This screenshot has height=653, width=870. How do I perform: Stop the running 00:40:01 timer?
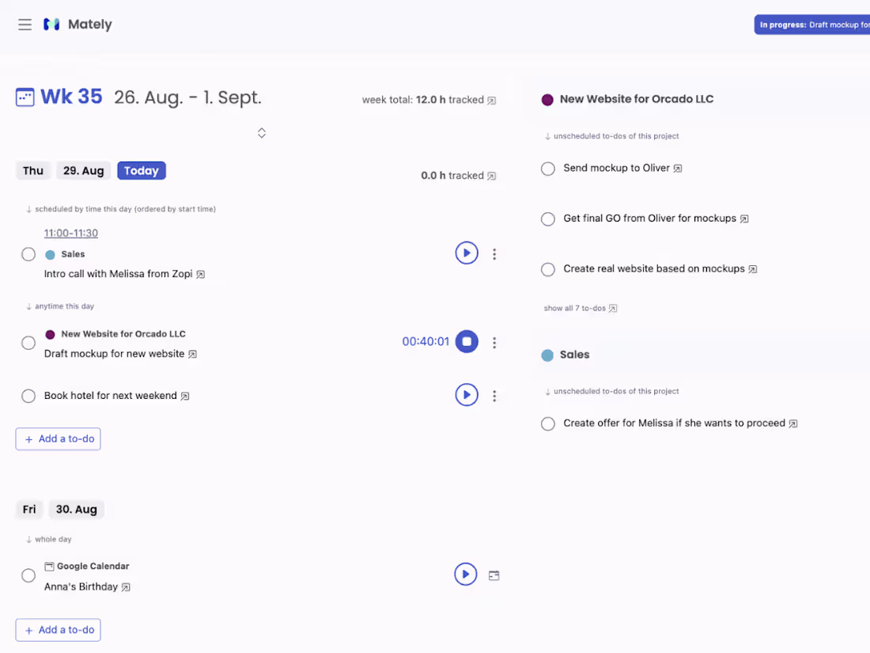(x=467, y=341)
